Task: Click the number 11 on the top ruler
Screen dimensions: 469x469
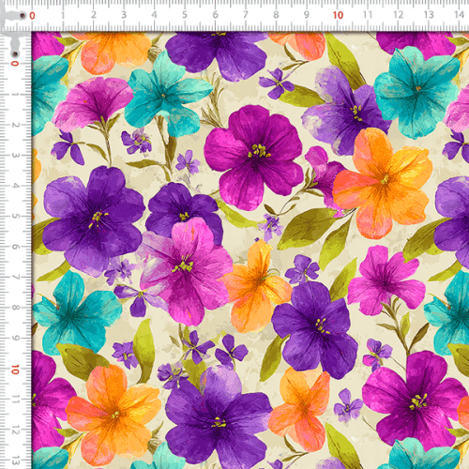Action: pyautogui.click(x=368, y=15)
